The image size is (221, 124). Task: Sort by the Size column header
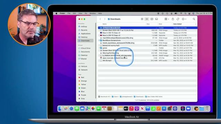click(x=148, y=24)
